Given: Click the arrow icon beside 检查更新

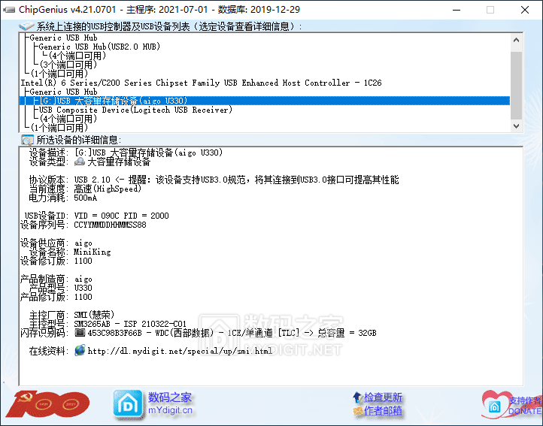Looking at the screenshot, I should (357, 397).
